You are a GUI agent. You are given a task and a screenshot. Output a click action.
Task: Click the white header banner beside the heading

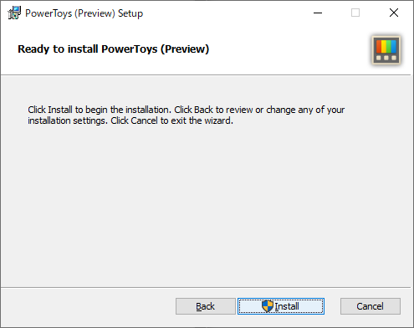290,49
